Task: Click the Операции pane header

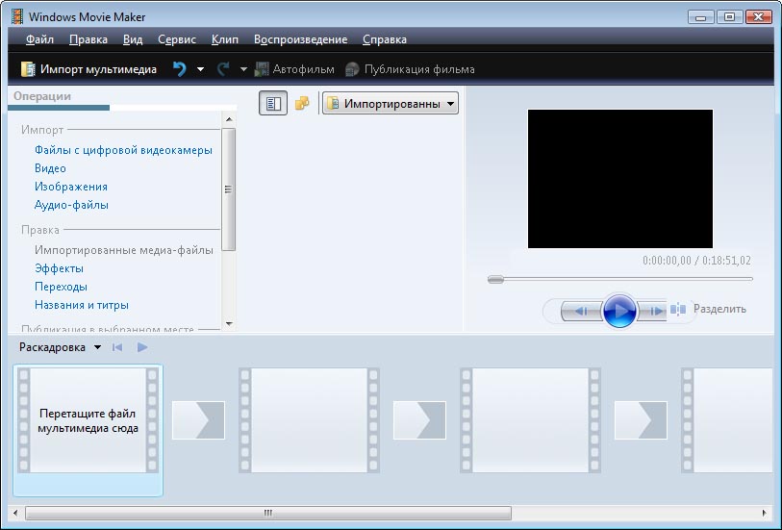Action: [42, 96]
